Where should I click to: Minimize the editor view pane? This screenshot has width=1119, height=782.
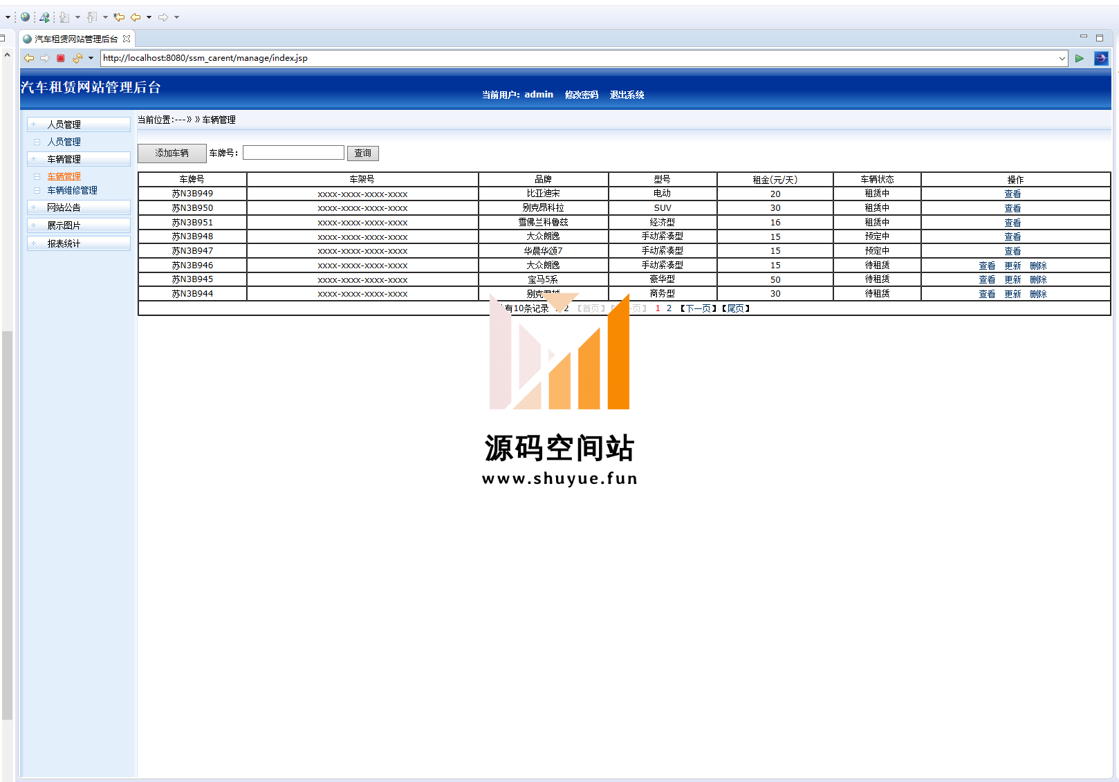tap(1084, 37)
